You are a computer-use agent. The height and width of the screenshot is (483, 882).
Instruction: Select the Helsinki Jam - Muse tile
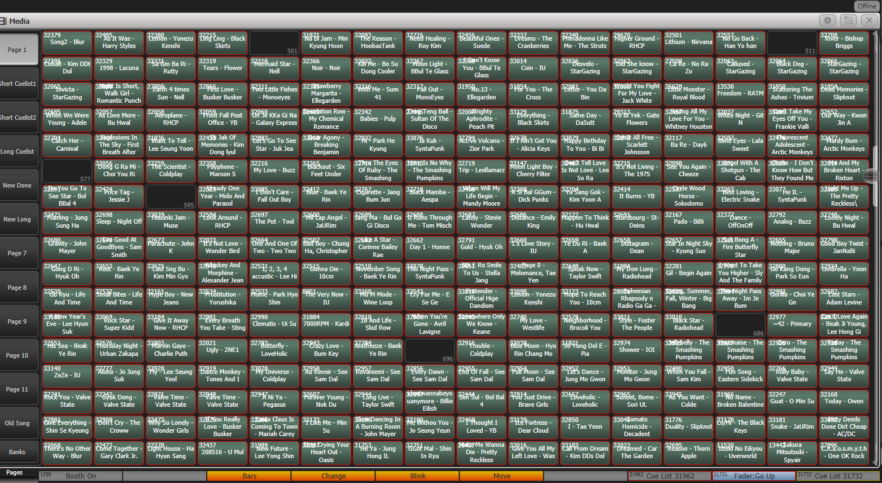point(171,223)
